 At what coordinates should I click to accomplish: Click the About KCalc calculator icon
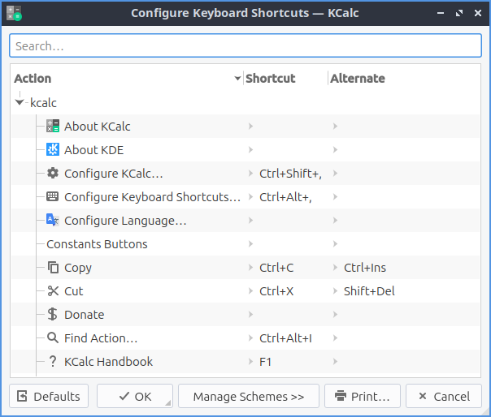(53, 127)
